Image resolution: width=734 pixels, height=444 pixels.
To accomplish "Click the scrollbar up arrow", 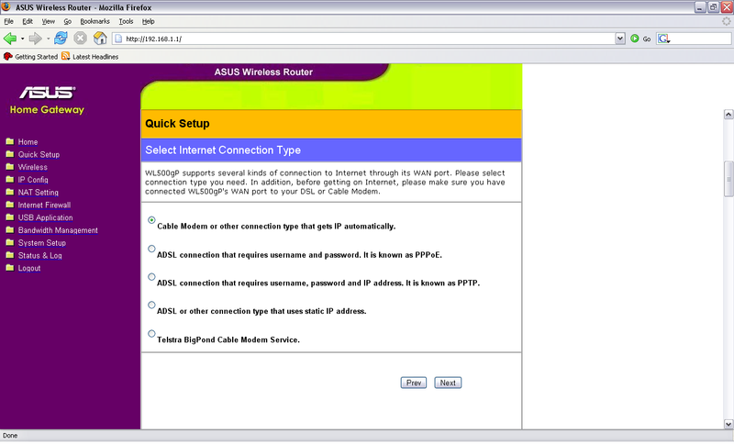I will coord(728,114).
